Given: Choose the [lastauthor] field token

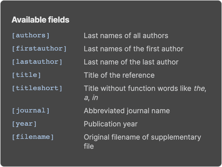Looking at the screenshot, I should (x=37, y=62).
